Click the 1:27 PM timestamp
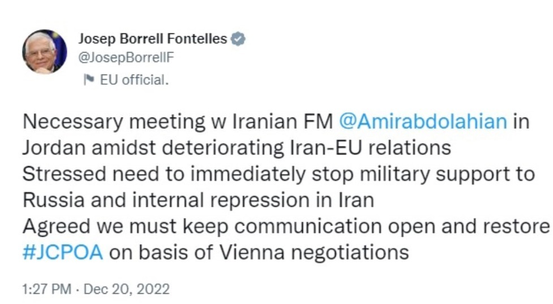553x304 pixels. click(x=47, y=289)
